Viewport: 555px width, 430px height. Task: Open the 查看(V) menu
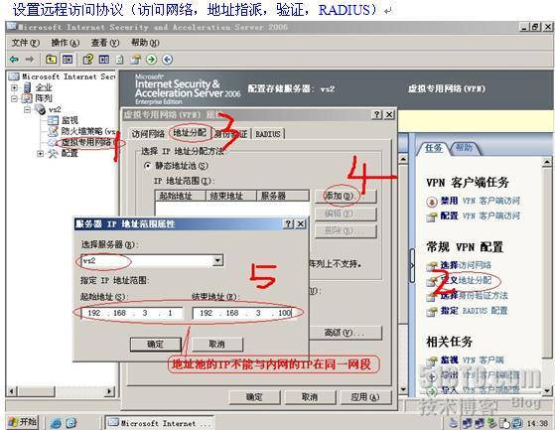[105, 43]
